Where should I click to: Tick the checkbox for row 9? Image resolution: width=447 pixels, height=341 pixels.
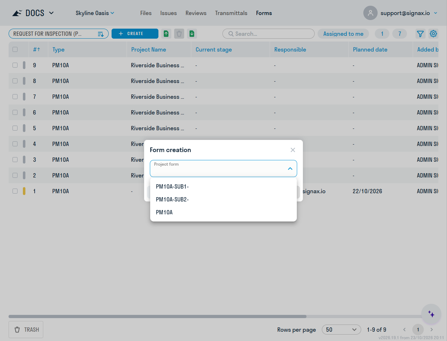[15, 65]
